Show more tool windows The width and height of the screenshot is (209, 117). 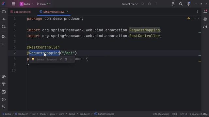[4, 44]
